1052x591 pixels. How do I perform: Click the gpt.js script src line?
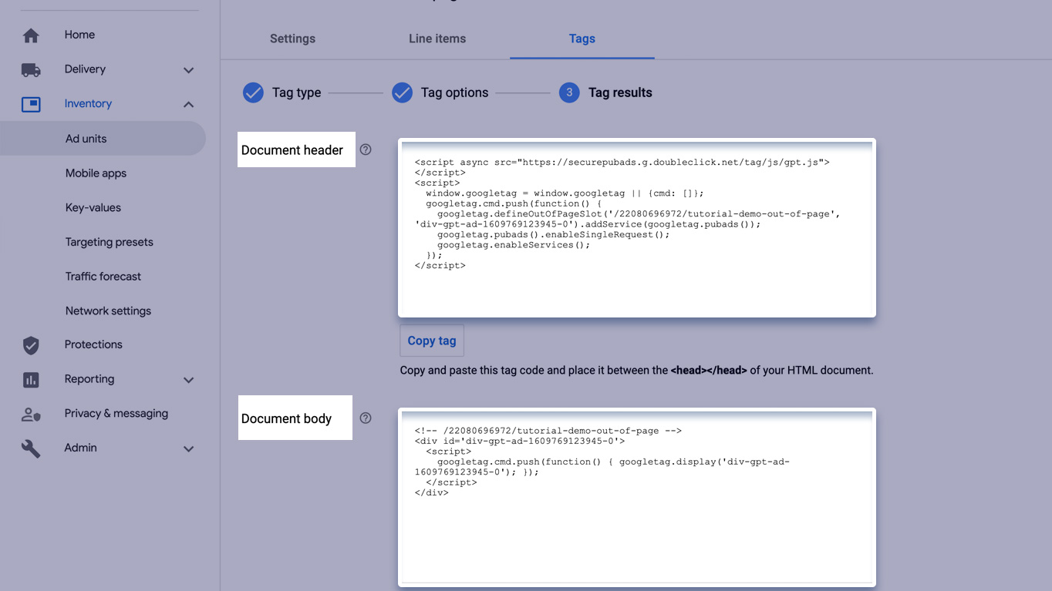click(x=622, y=163)
